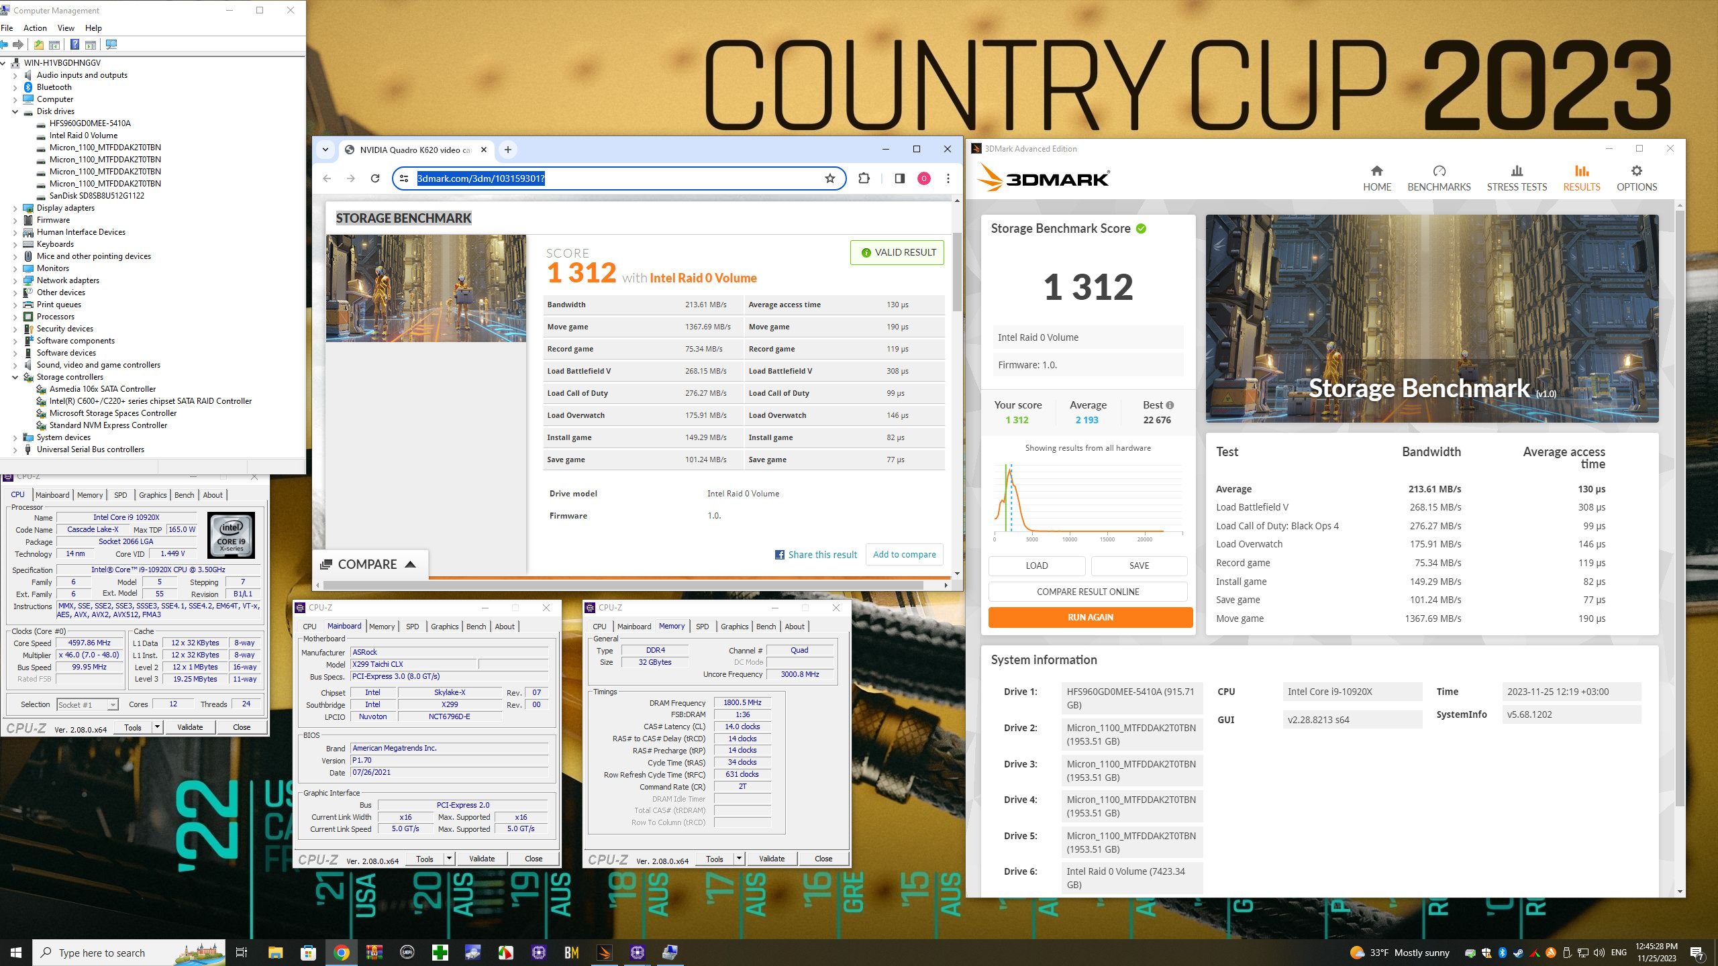Switch to SPD tab in CPU-Z Mainboard window
The height and width of the screenshot is (966, 1718).
pos(412,627)
